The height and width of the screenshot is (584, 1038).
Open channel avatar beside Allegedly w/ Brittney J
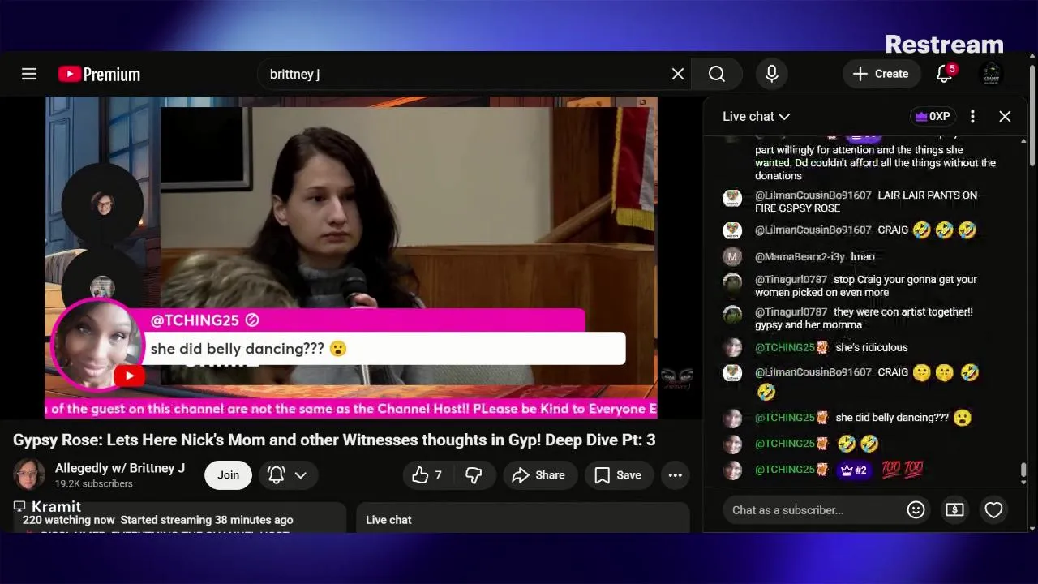coord(28,474)
